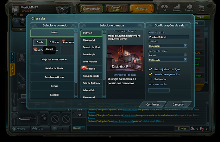Select O último sub-mode

pyautogui.click(x=54, y=42)
